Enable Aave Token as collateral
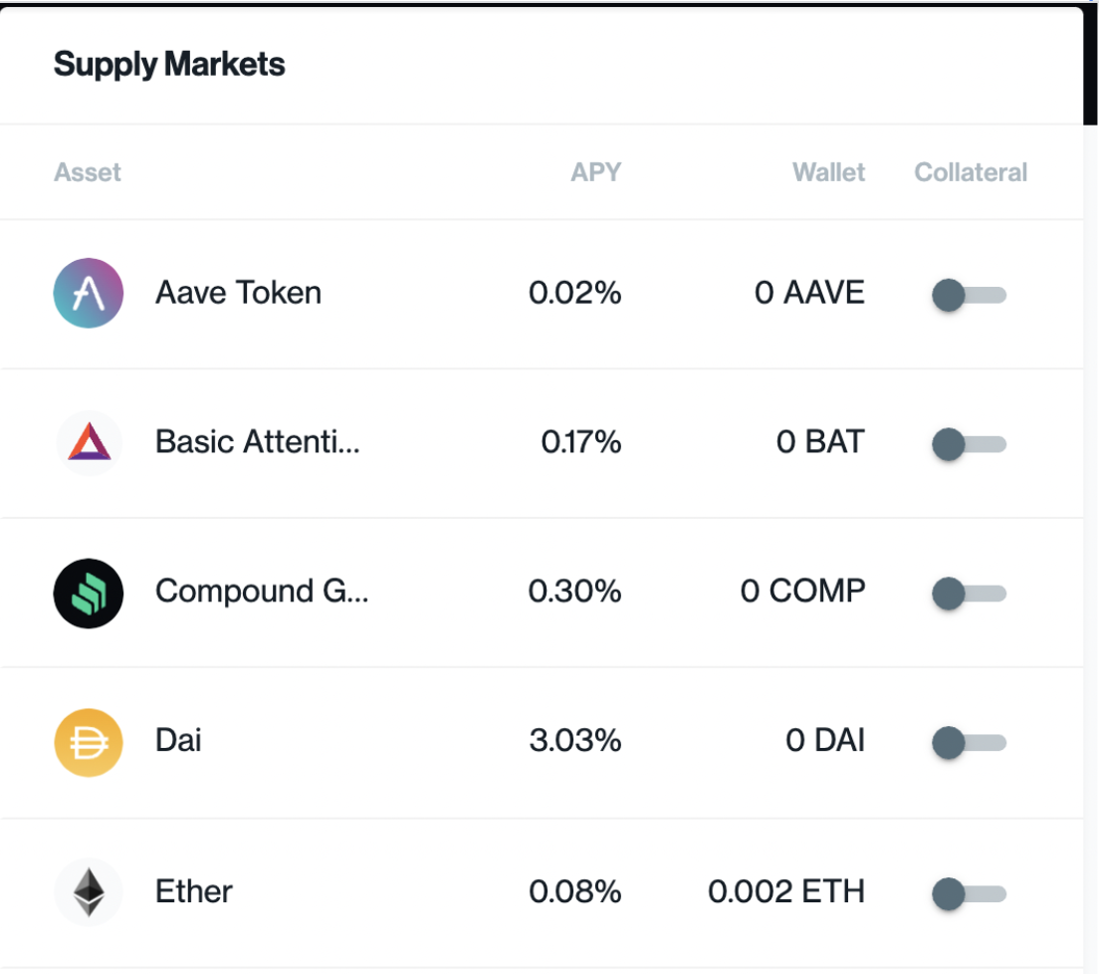 click(969, 295)
